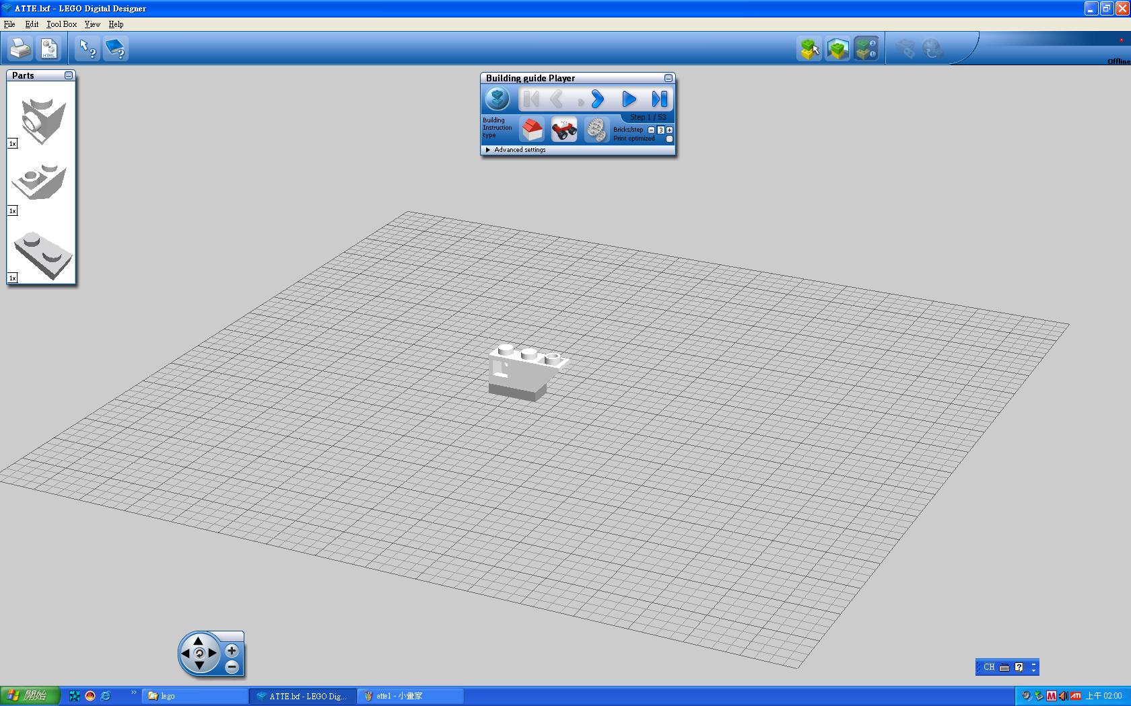
Task: Enable the Print optimized checkbox
Action: (x=669, y=139)
